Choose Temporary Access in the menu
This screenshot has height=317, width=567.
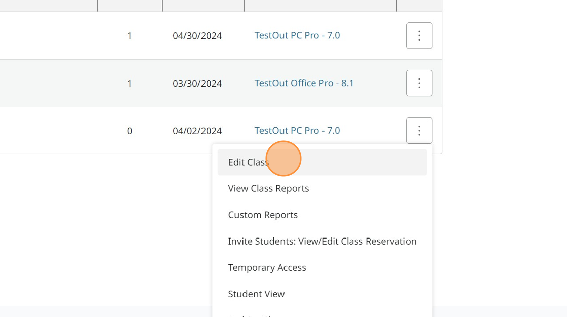322,268
